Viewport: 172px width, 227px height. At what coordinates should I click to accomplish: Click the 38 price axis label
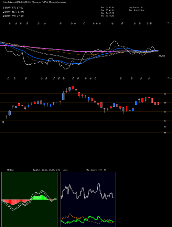click(x=165, y=133)
